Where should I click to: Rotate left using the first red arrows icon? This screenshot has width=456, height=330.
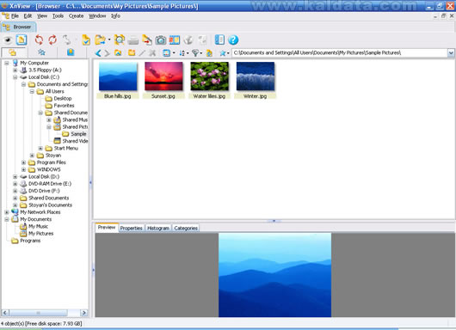coord(39,40)
